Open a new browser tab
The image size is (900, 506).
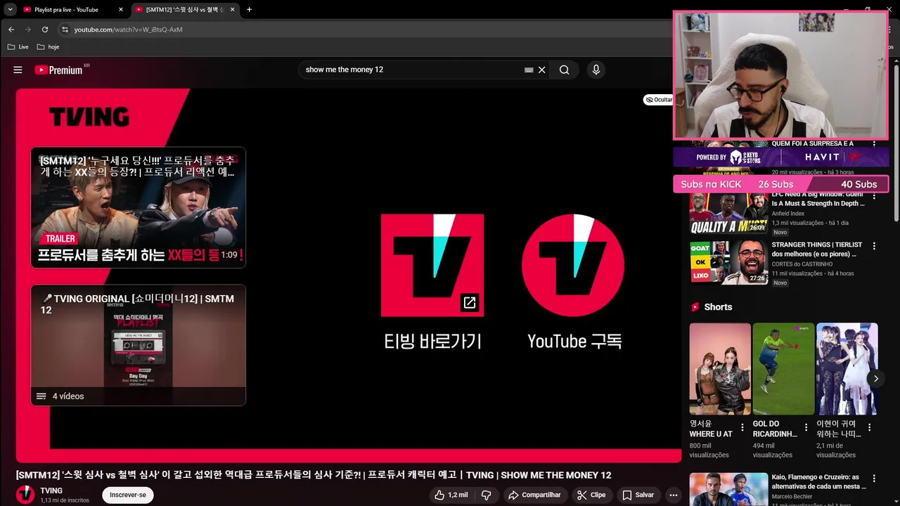coord(249,10)
